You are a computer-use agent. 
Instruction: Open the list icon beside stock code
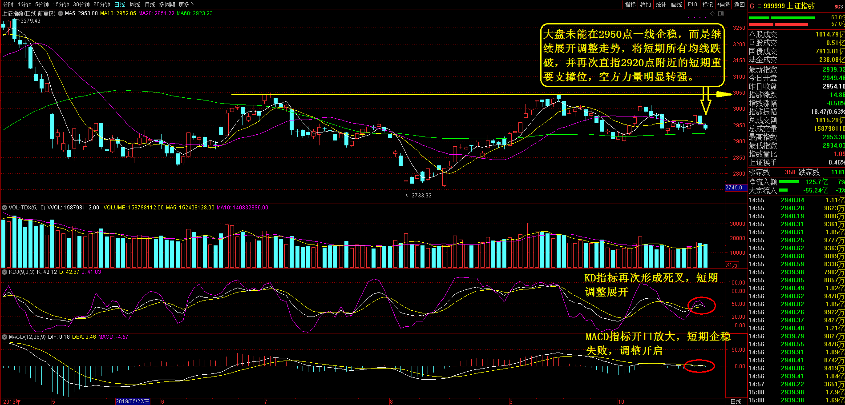coord(759,6)
